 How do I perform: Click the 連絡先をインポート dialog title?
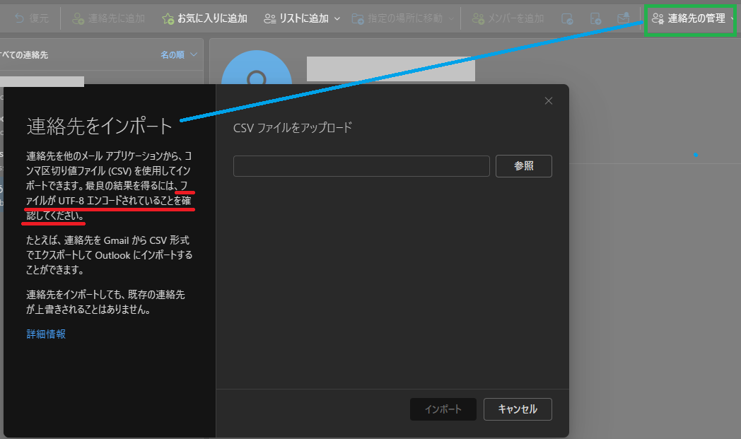click(x=99, y=126)
